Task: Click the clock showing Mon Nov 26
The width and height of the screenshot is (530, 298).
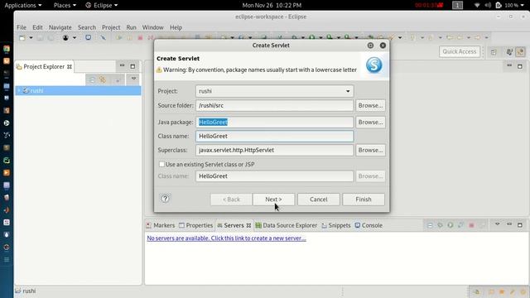Action: click(272, 6)
